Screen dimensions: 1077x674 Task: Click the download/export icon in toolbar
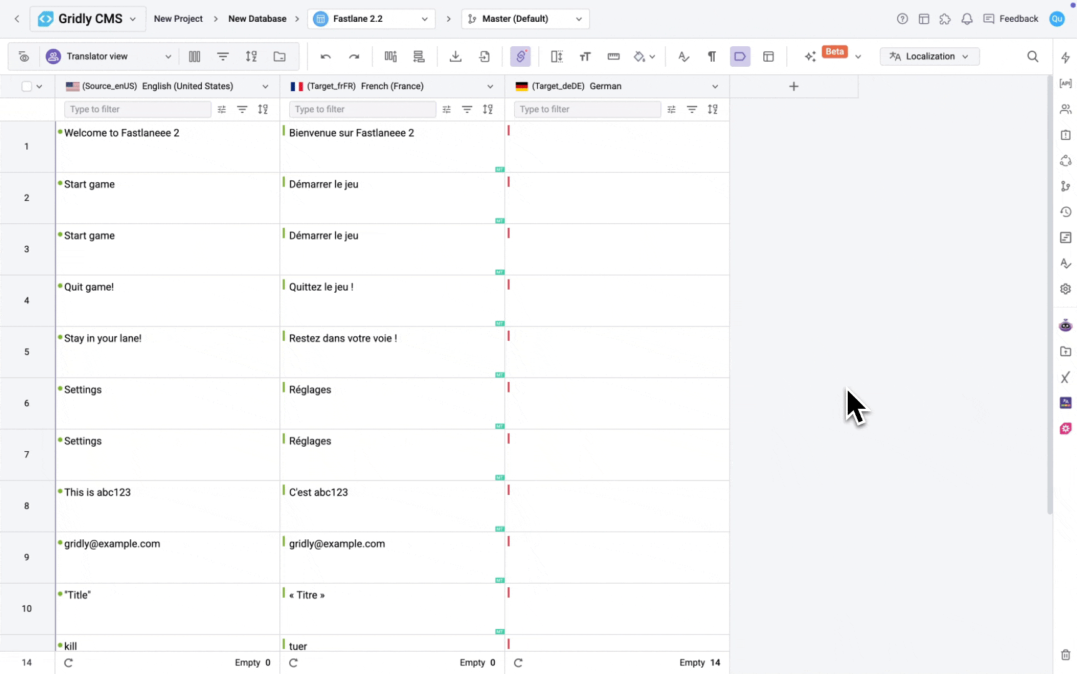point(455,57)
